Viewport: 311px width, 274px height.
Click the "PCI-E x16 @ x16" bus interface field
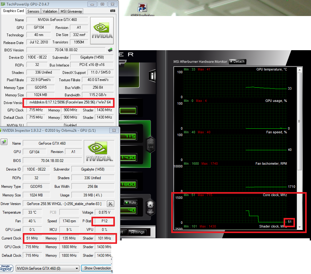click(x=92, y=65)
